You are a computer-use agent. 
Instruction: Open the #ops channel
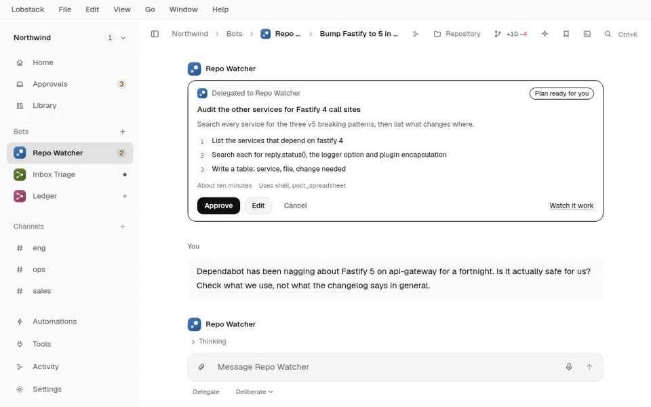(x=70, y=269)
